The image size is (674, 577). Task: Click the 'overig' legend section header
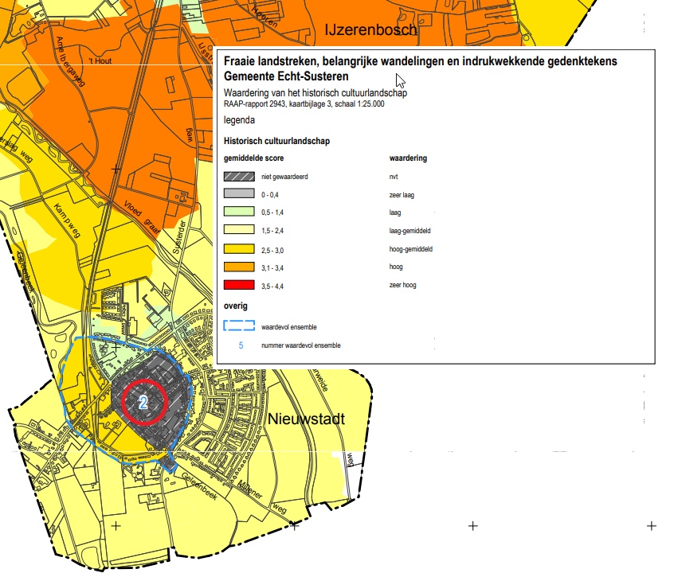pyautogui.click(x=236, y=305)
